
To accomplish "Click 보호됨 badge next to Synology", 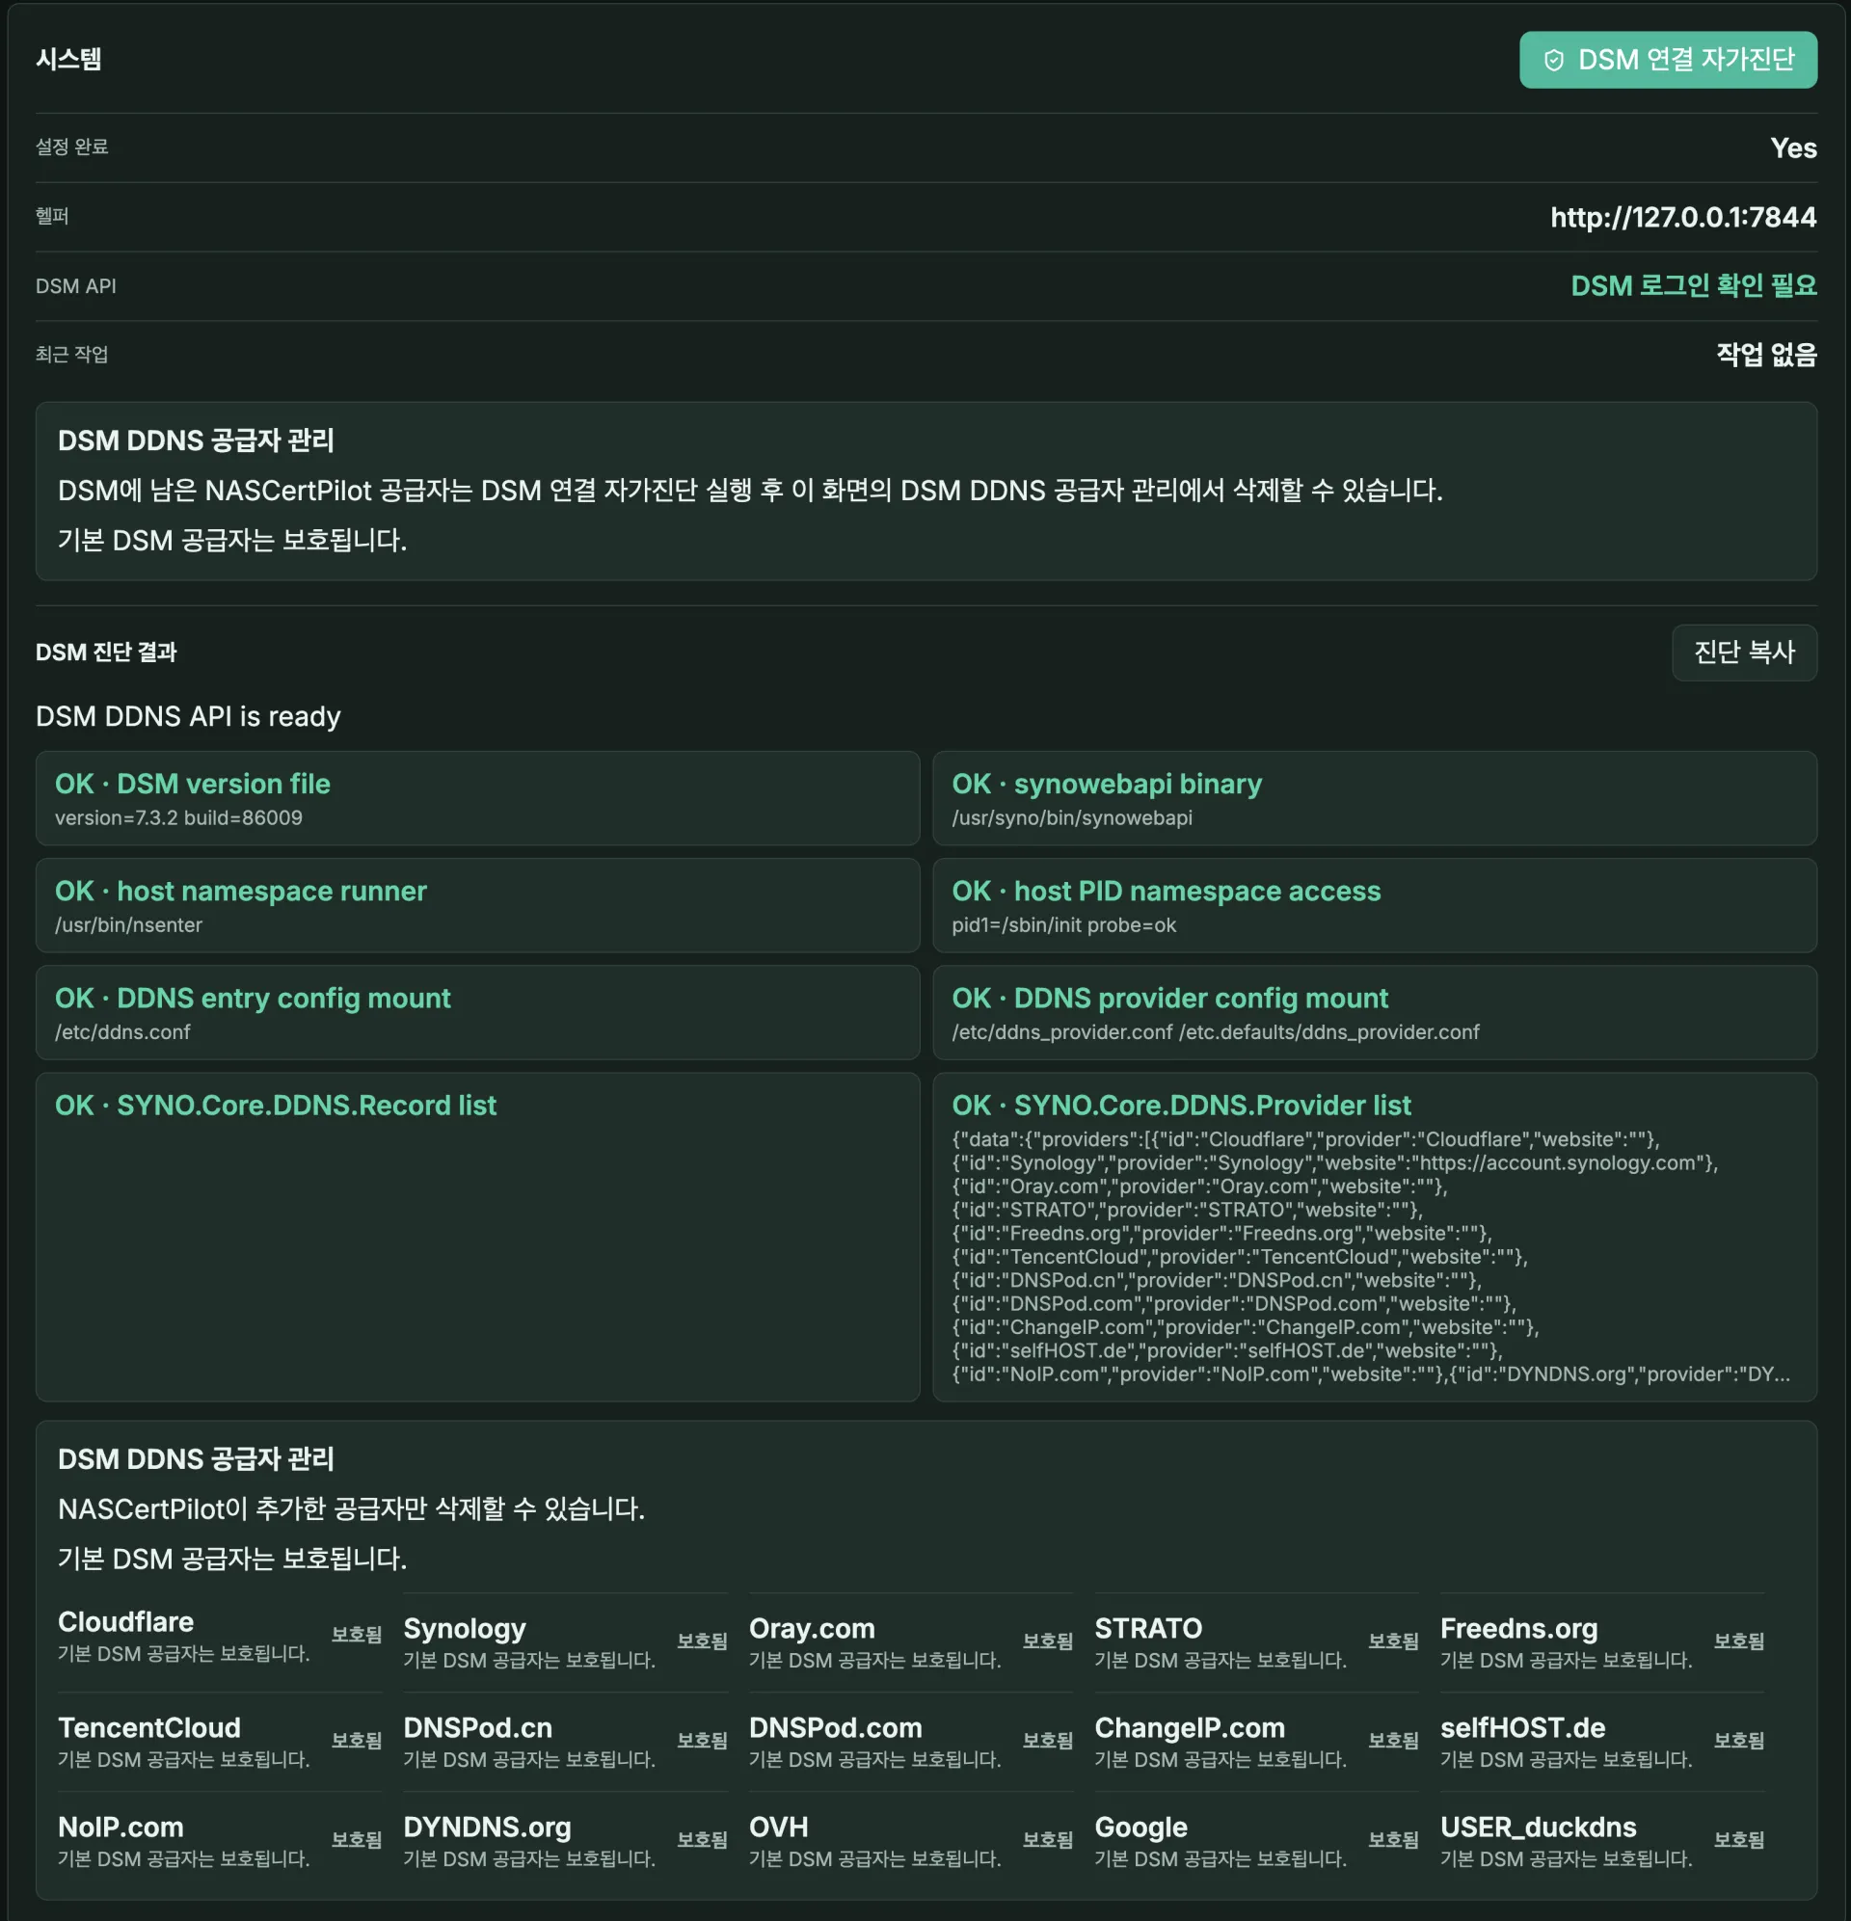I will (702, 1641).
